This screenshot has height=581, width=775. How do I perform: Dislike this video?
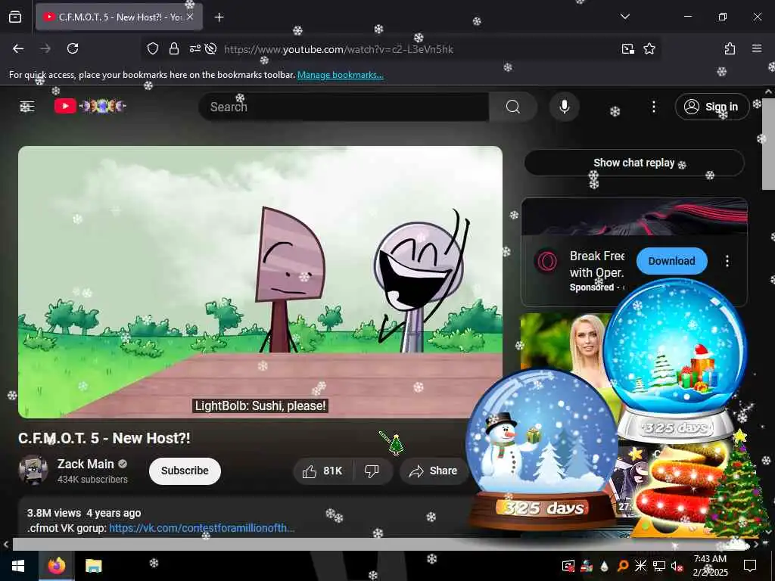(x=372, y=471)
